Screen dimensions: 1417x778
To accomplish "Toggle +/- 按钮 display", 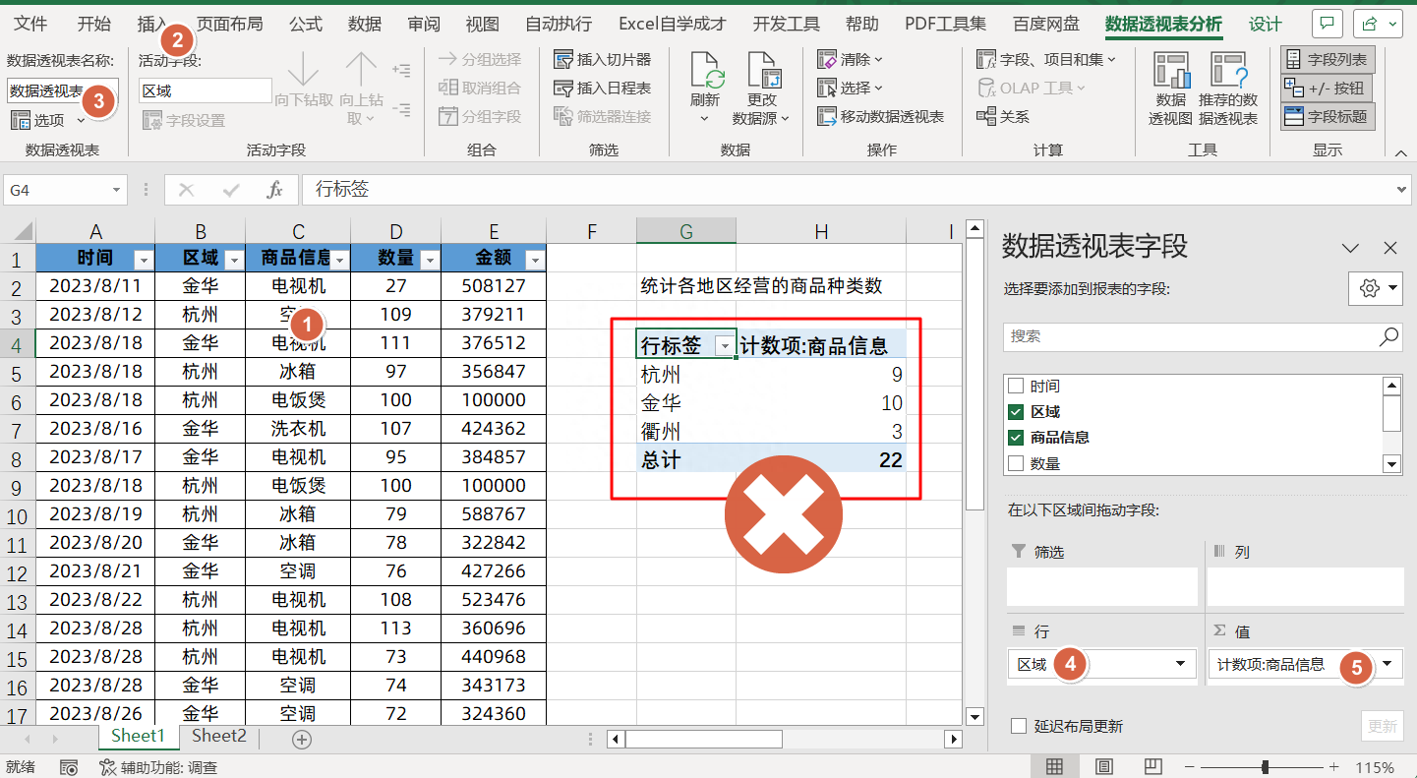I will click(1325, 89).
